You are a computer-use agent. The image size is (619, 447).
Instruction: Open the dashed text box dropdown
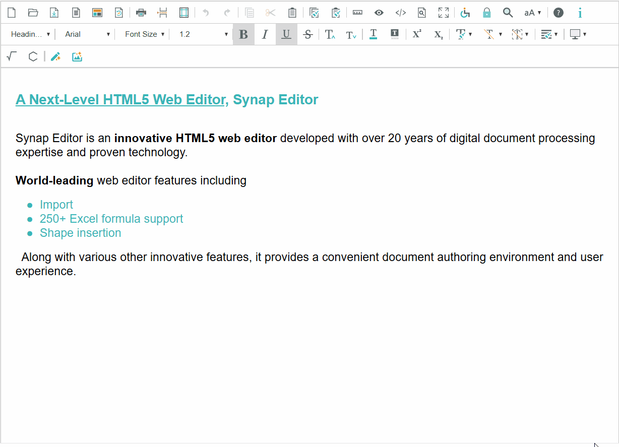tap(520, 34)
